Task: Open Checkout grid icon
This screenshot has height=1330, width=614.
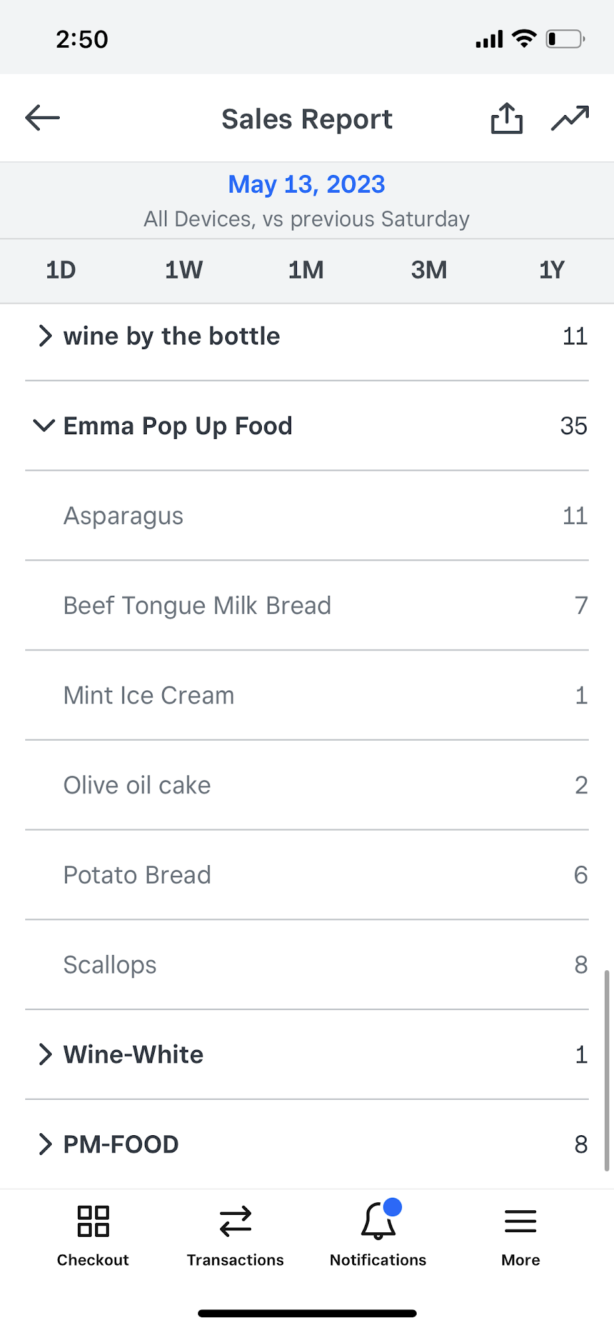Action: [x=93, y=1221]
